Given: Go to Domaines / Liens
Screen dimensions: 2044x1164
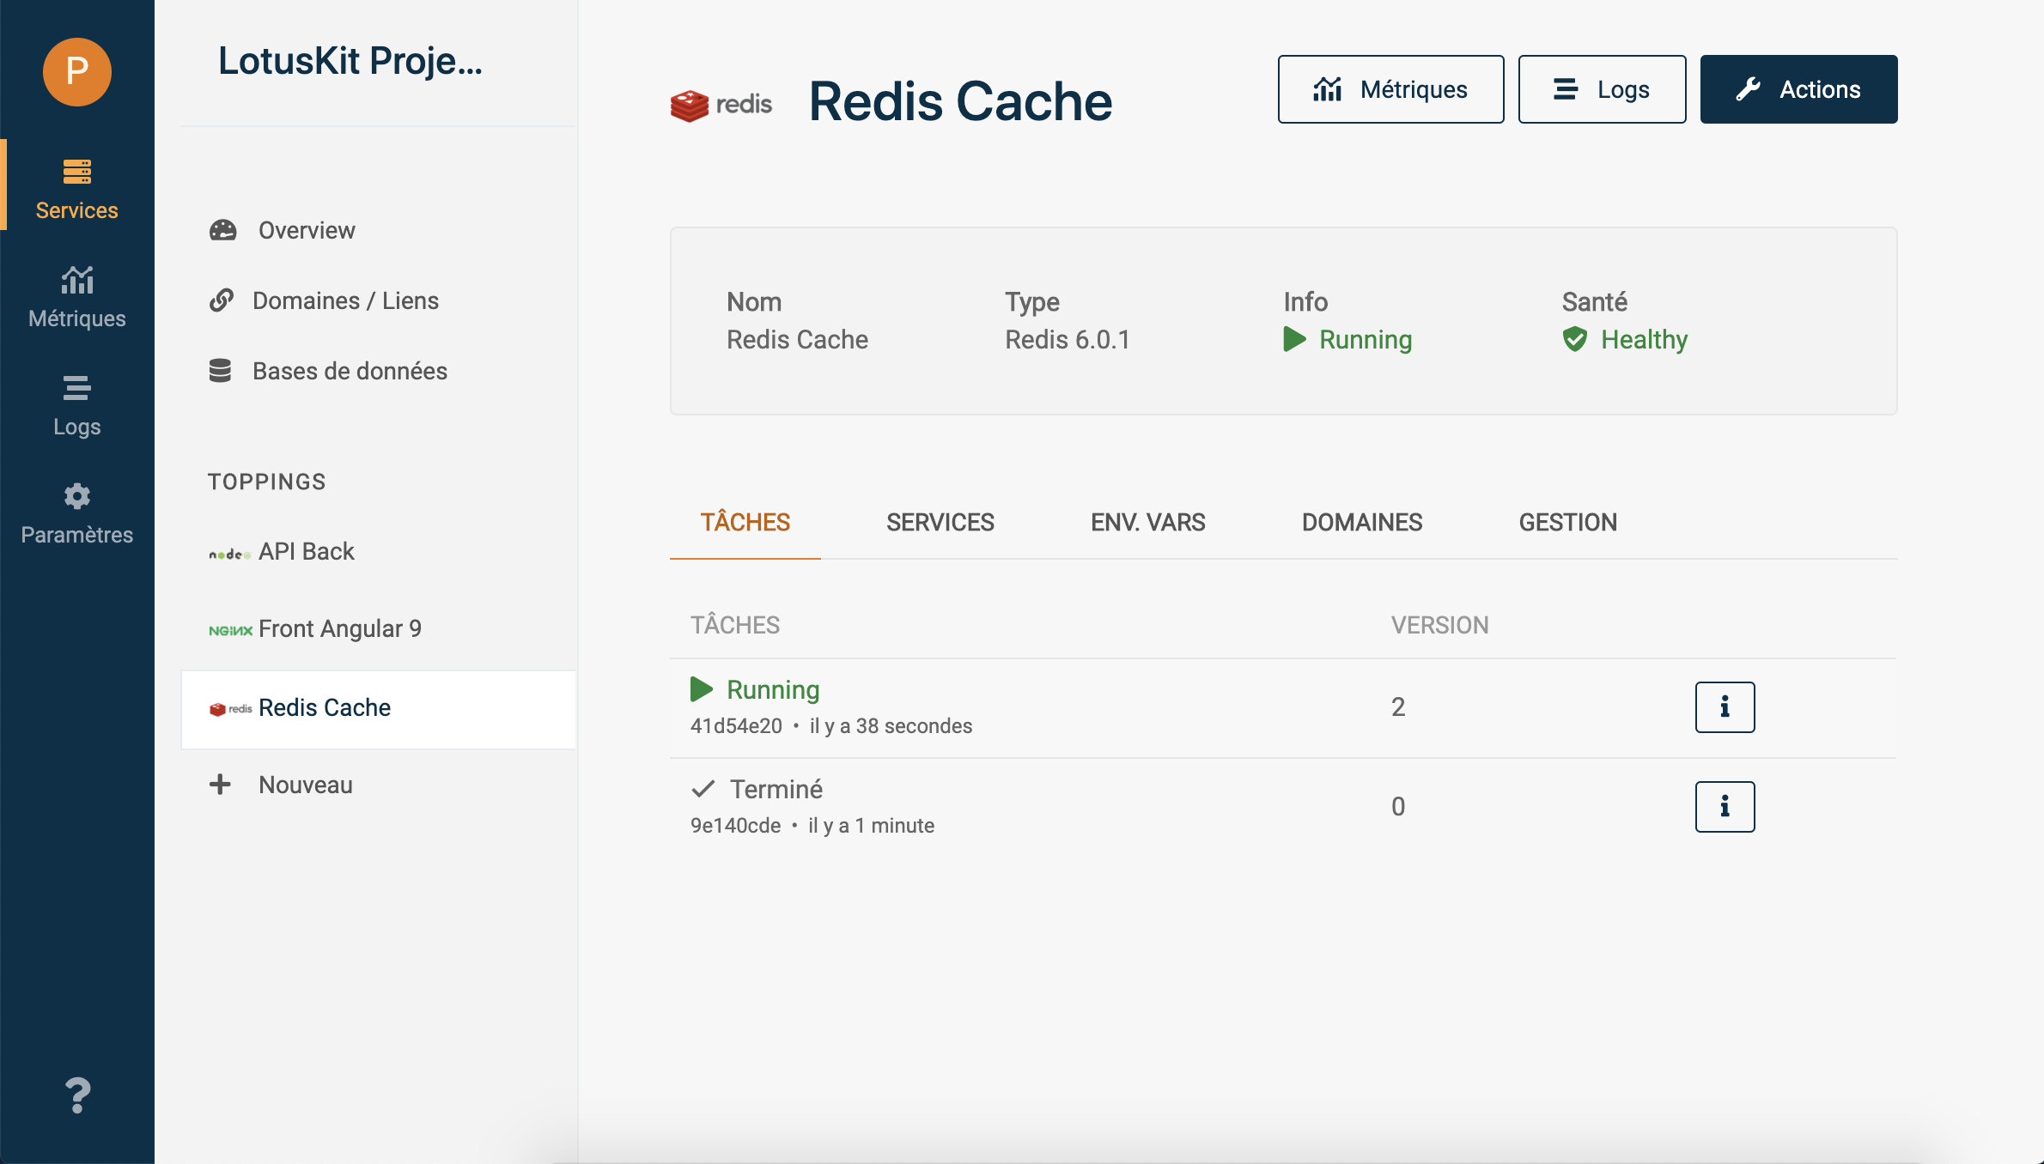Looking at the screenshot, I should click(x=344, y=300).
